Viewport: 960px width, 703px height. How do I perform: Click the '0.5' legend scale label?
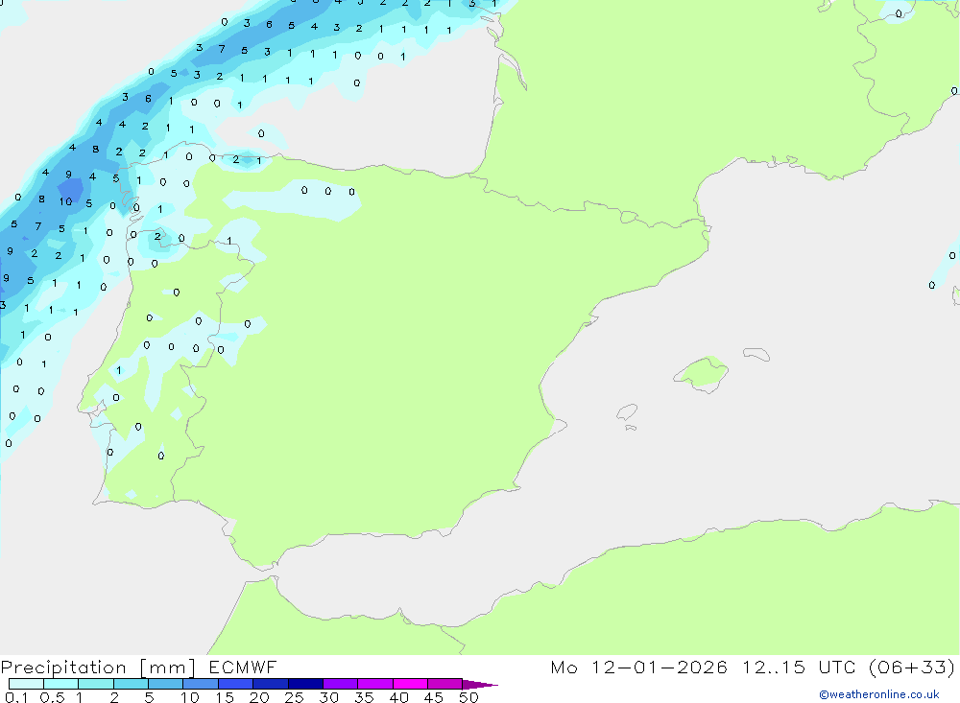pos(52,697)
